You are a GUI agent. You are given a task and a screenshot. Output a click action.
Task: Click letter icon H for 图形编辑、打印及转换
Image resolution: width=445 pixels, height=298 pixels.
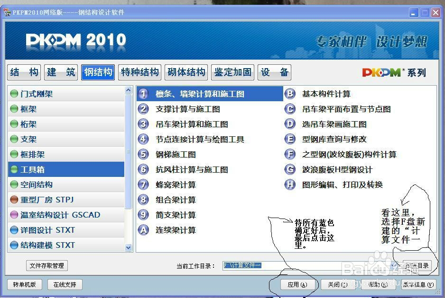290,184
